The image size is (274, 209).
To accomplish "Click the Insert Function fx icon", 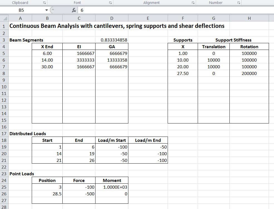I will (74, 10).
